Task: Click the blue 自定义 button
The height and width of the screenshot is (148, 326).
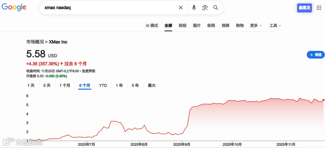Action: coord(304,8)
